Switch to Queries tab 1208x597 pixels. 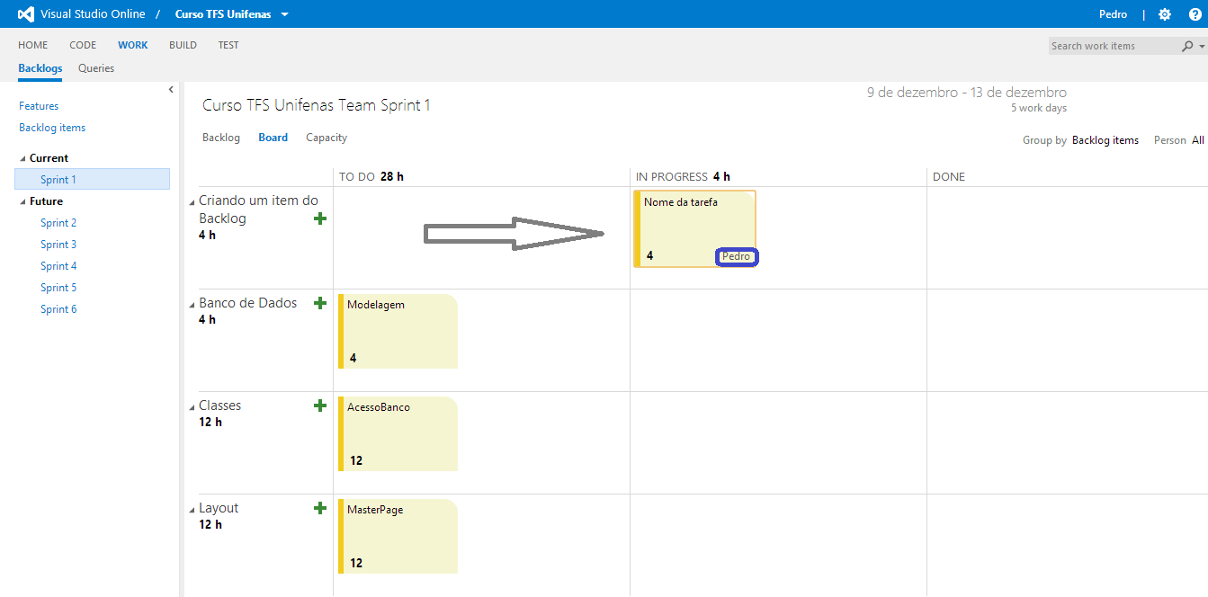[x=96, y=68]
